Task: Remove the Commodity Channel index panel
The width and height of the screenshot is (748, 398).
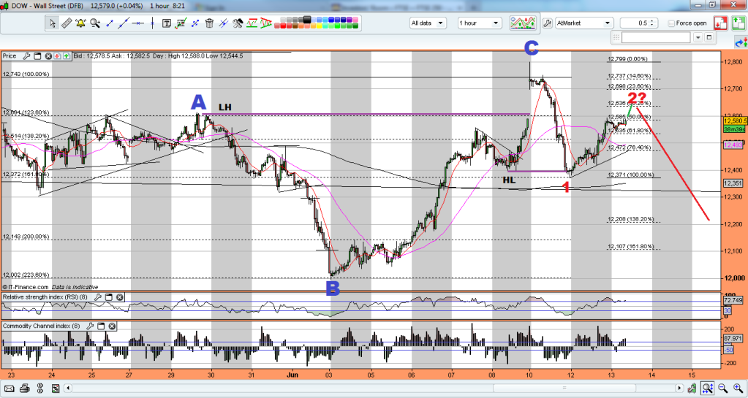Action: (112, 326)
